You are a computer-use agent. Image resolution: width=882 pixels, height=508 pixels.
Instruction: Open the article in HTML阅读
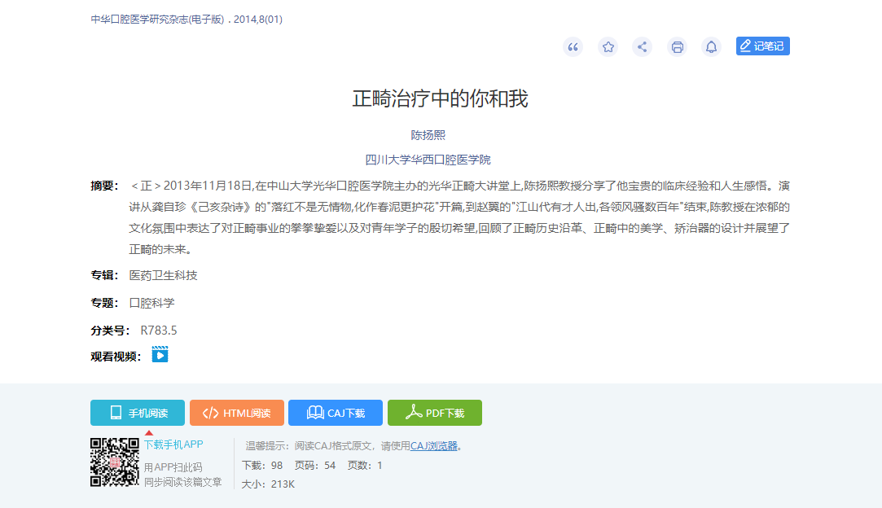pyautogui.click(x=236, y=413)
